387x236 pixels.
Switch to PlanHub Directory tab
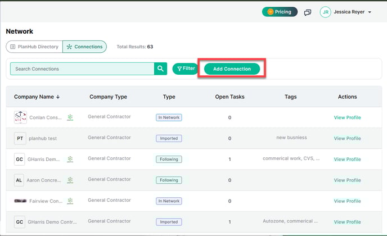[x=34, y=47]
